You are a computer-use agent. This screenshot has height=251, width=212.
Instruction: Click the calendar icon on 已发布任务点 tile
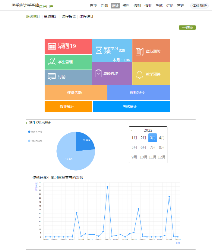click(52, 46)
